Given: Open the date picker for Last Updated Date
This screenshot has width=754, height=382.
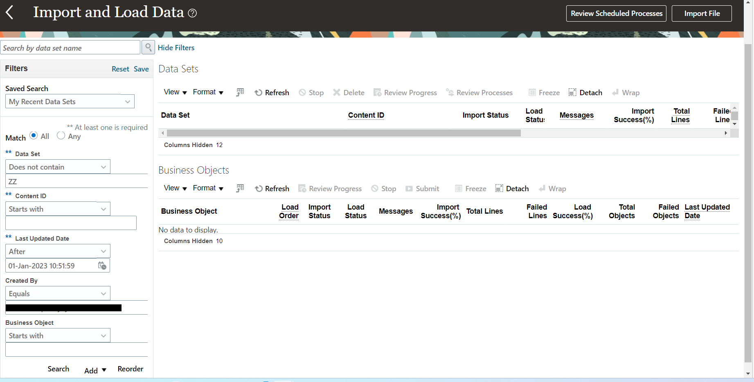Looking at the screenshot, I should [102, 266].
